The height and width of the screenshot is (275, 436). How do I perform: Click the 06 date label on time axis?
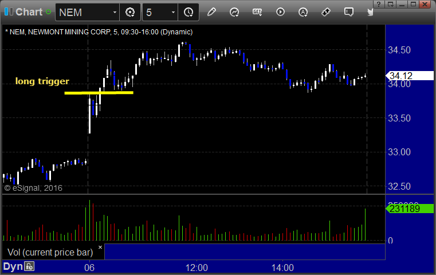89,268
